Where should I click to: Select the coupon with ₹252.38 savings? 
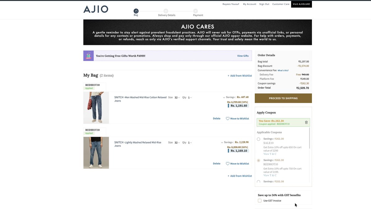click(x=258, y=182)
